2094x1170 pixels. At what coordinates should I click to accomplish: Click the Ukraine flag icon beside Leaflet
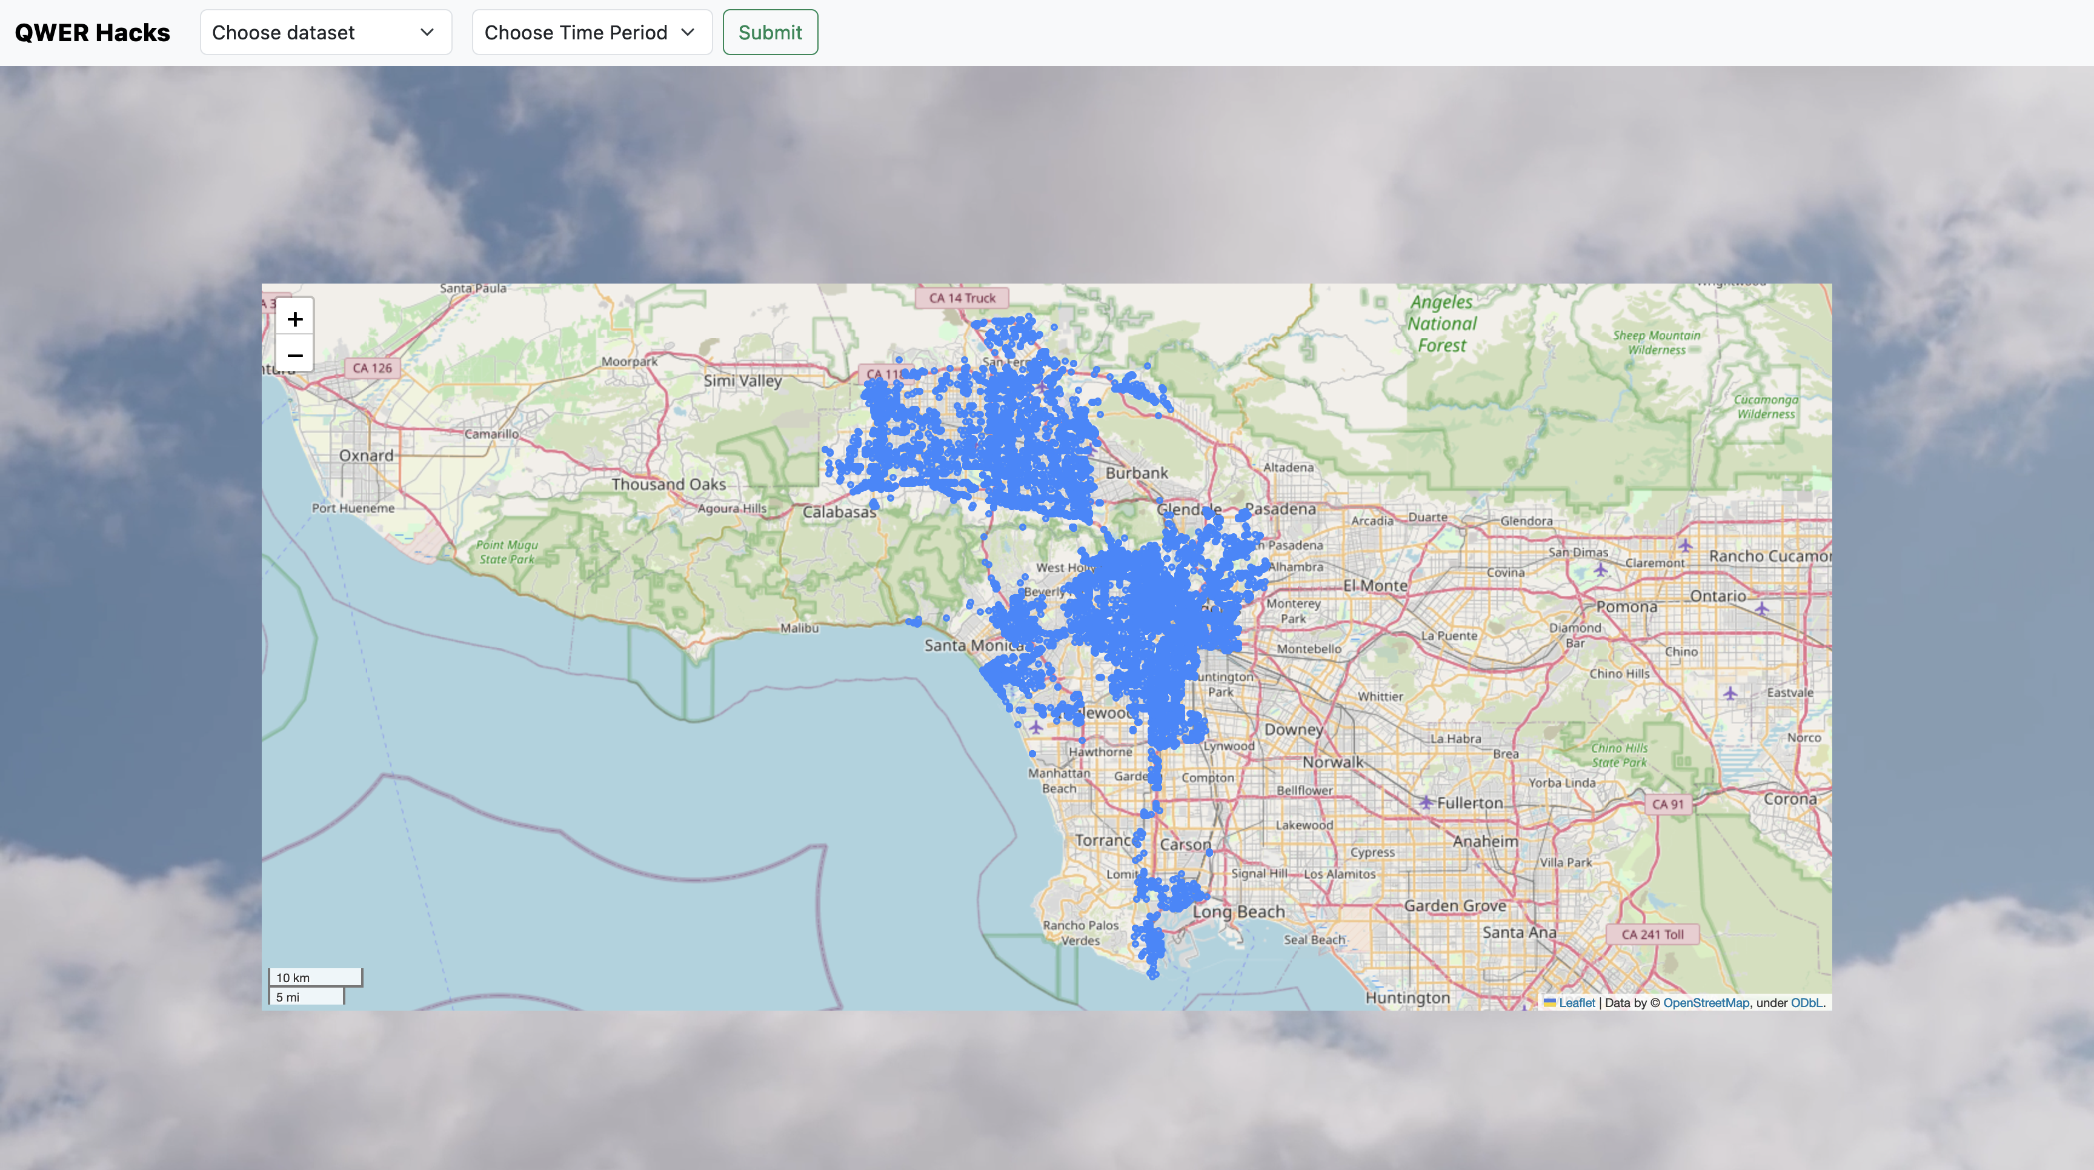1549,1003
